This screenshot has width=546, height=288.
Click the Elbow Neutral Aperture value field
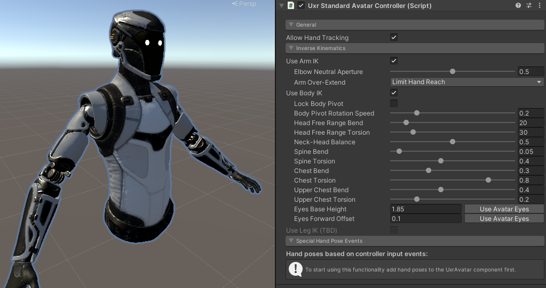(531, 71)
